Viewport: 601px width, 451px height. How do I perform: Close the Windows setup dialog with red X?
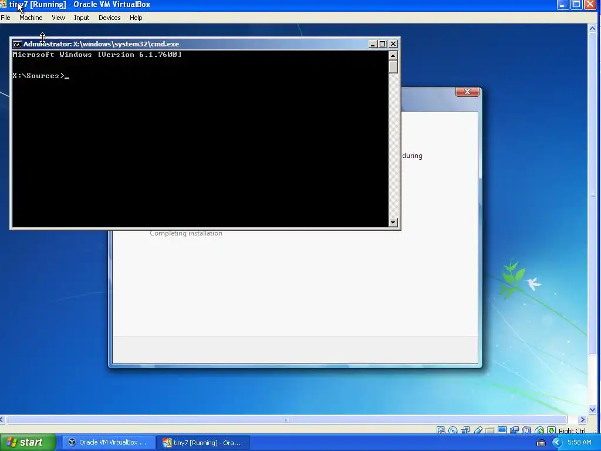(467, 92)
